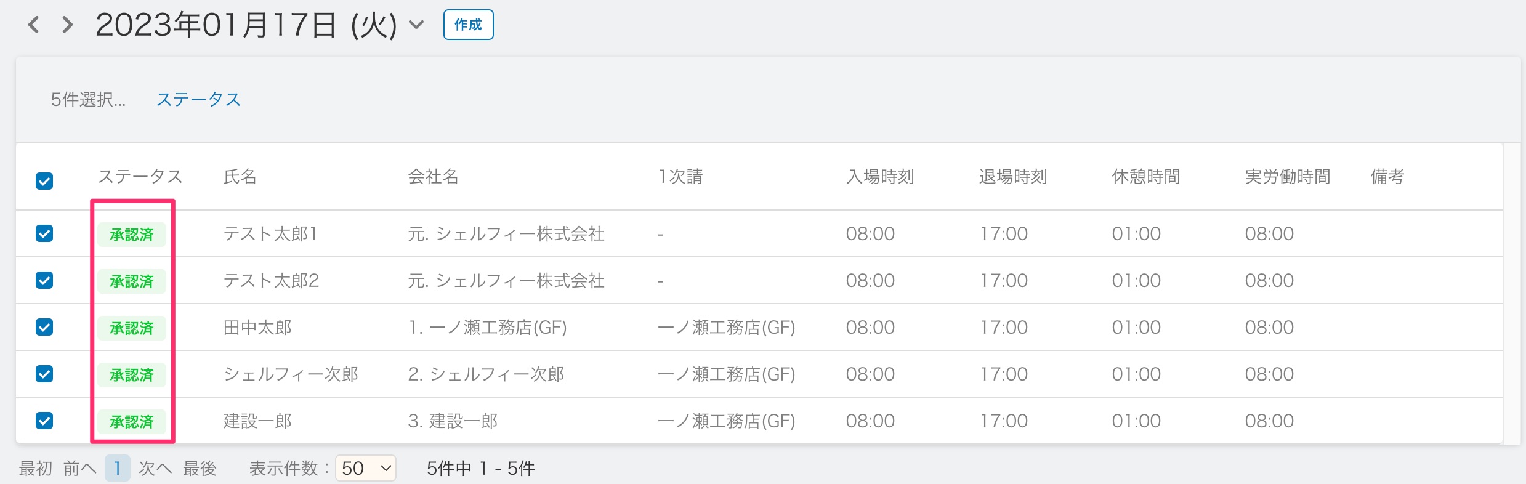Open the ステータス bulk action link
This screenshot has height=484, width=1526.
[x=198, y=100]
